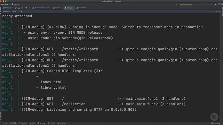Open the Favorites tool window
The width and height of the screenshot is (223, 125).
click(62, 123)
